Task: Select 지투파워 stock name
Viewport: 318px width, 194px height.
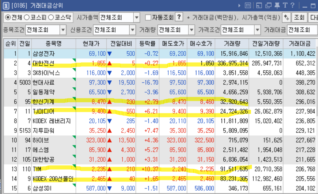Action: [x=43, y=131]
